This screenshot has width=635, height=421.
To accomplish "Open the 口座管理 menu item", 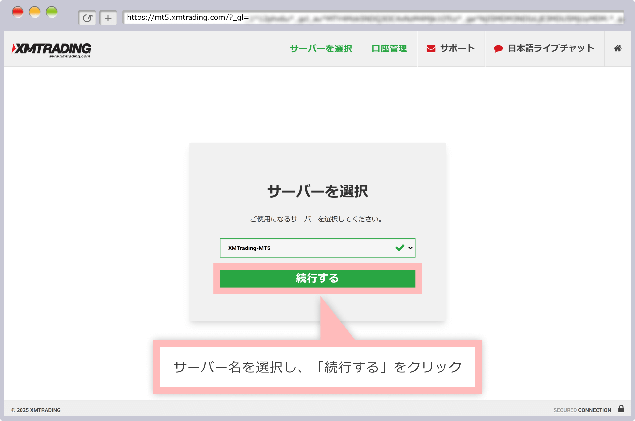I will [x=389, y=49].
